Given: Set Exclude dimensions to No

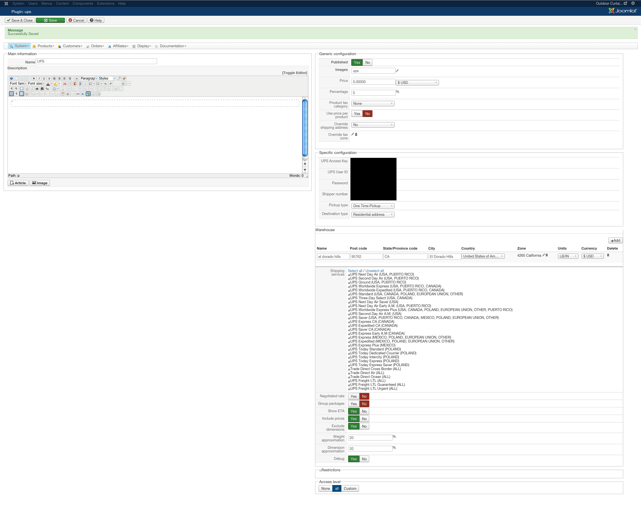Looking at the screenshot, I should [x=364, y=426].
